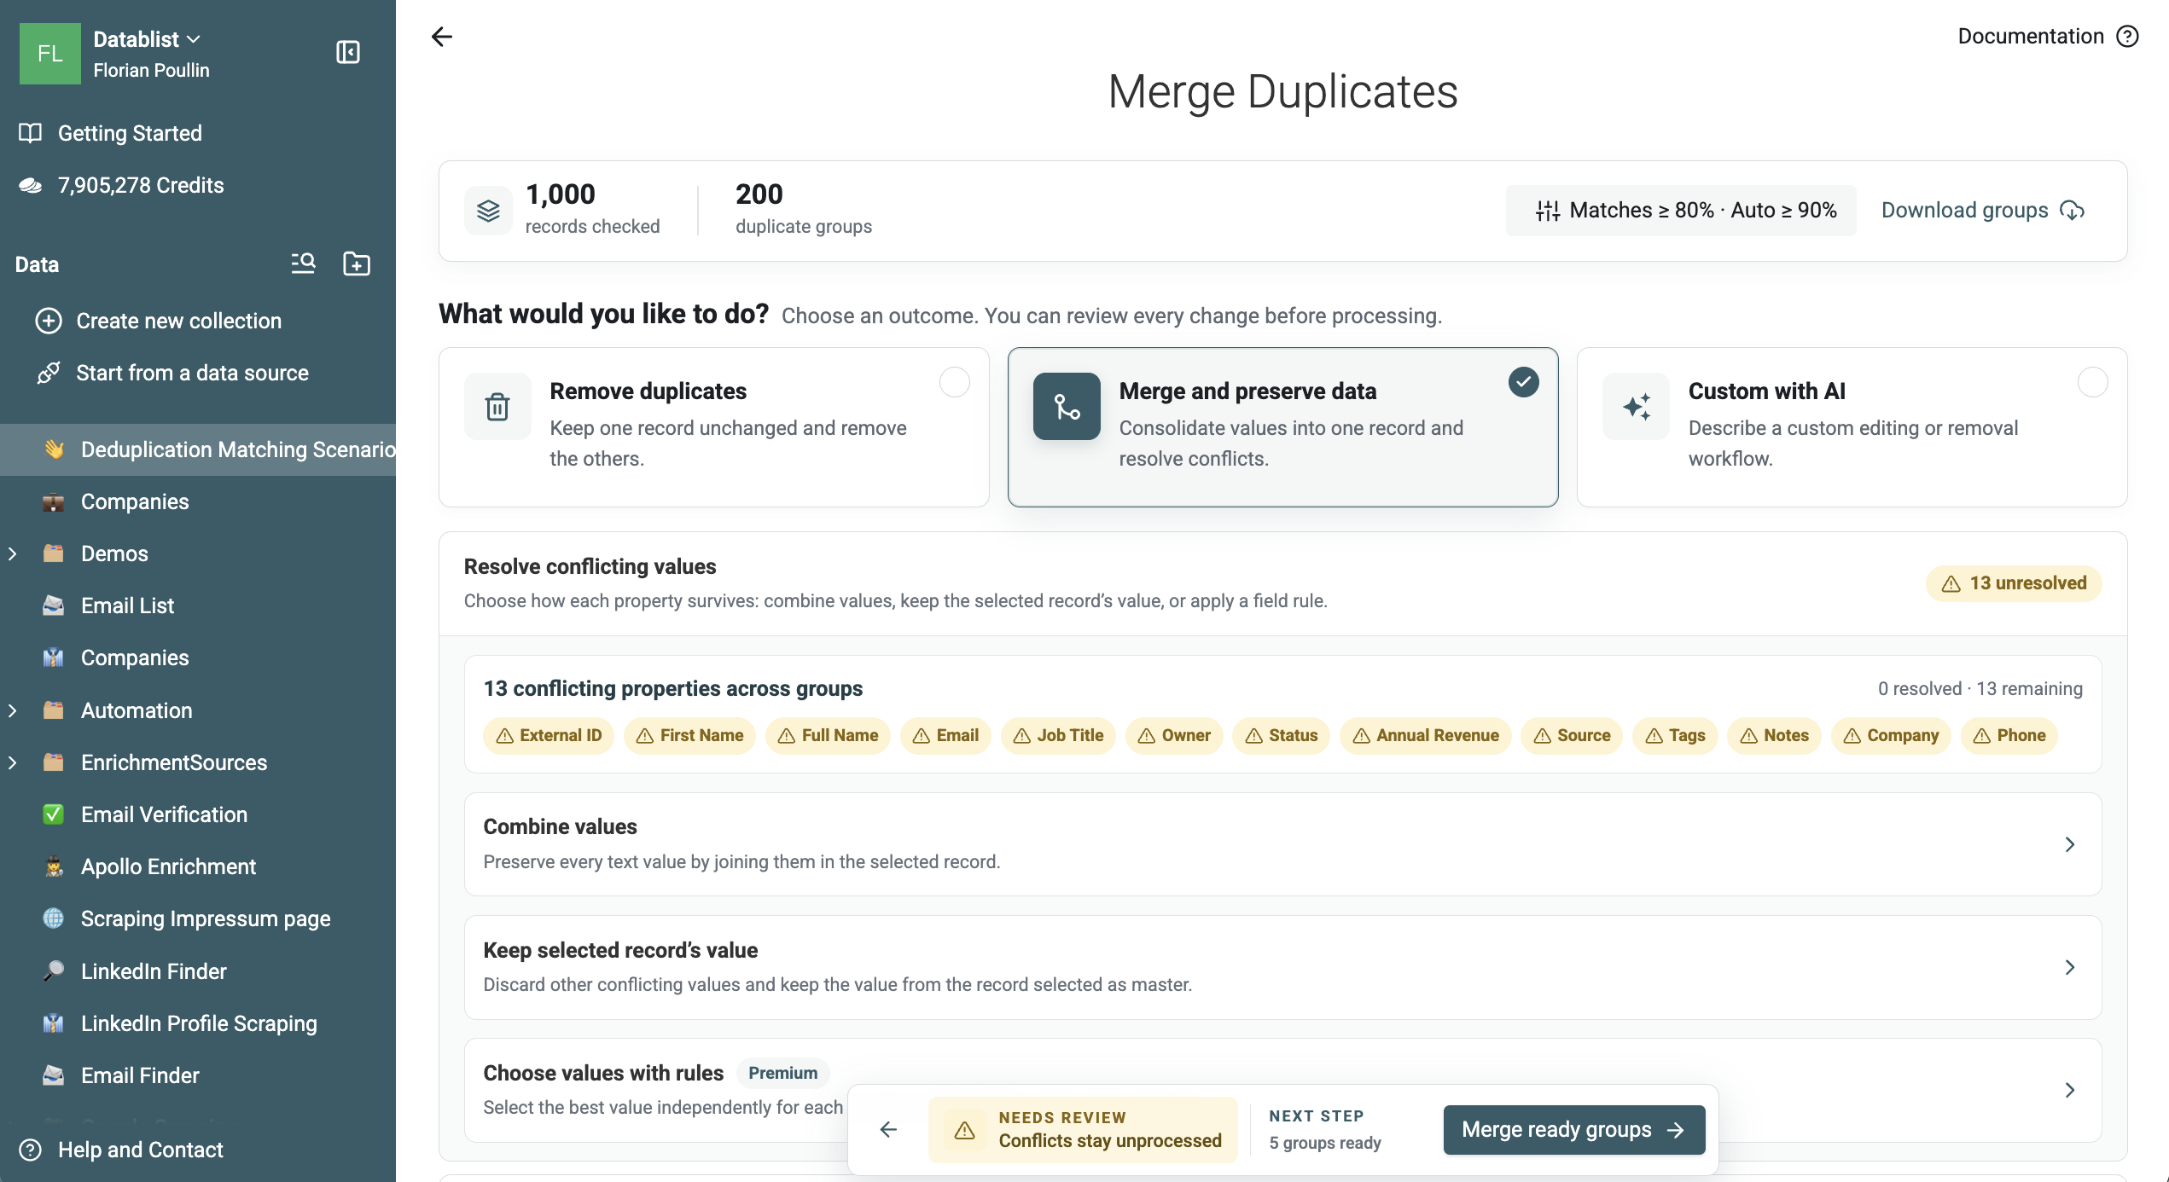Open Getting Started in sidebar
The image size is (2169, 1182).
point(130,133)
